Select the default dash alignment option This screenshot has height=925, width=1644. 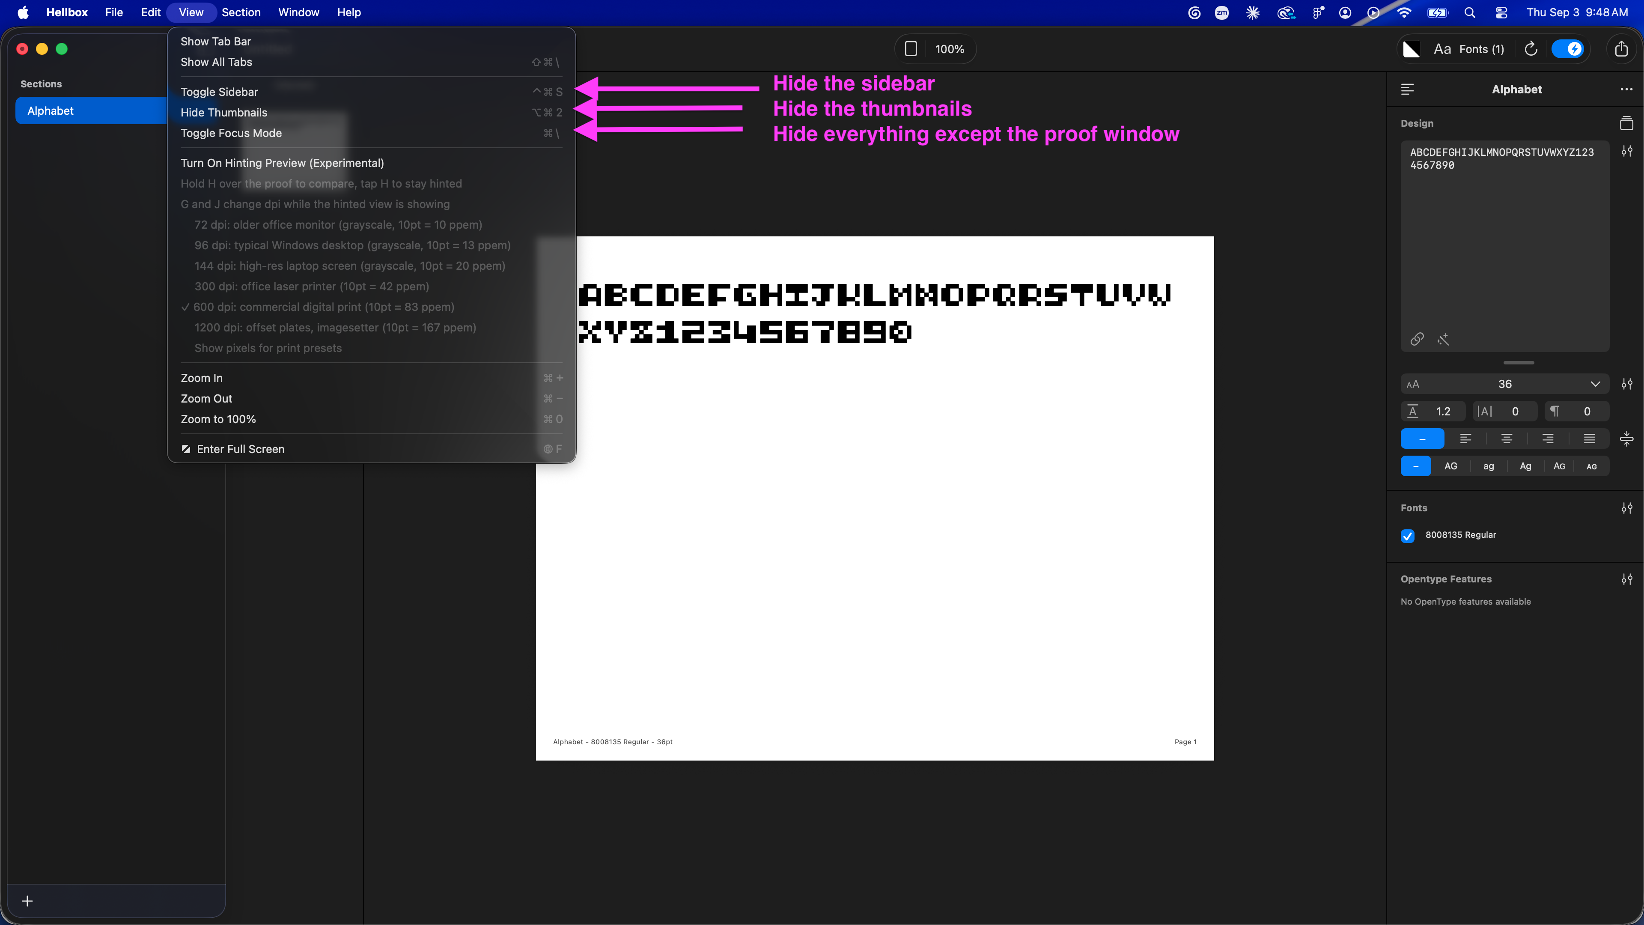coord(1422,439)
